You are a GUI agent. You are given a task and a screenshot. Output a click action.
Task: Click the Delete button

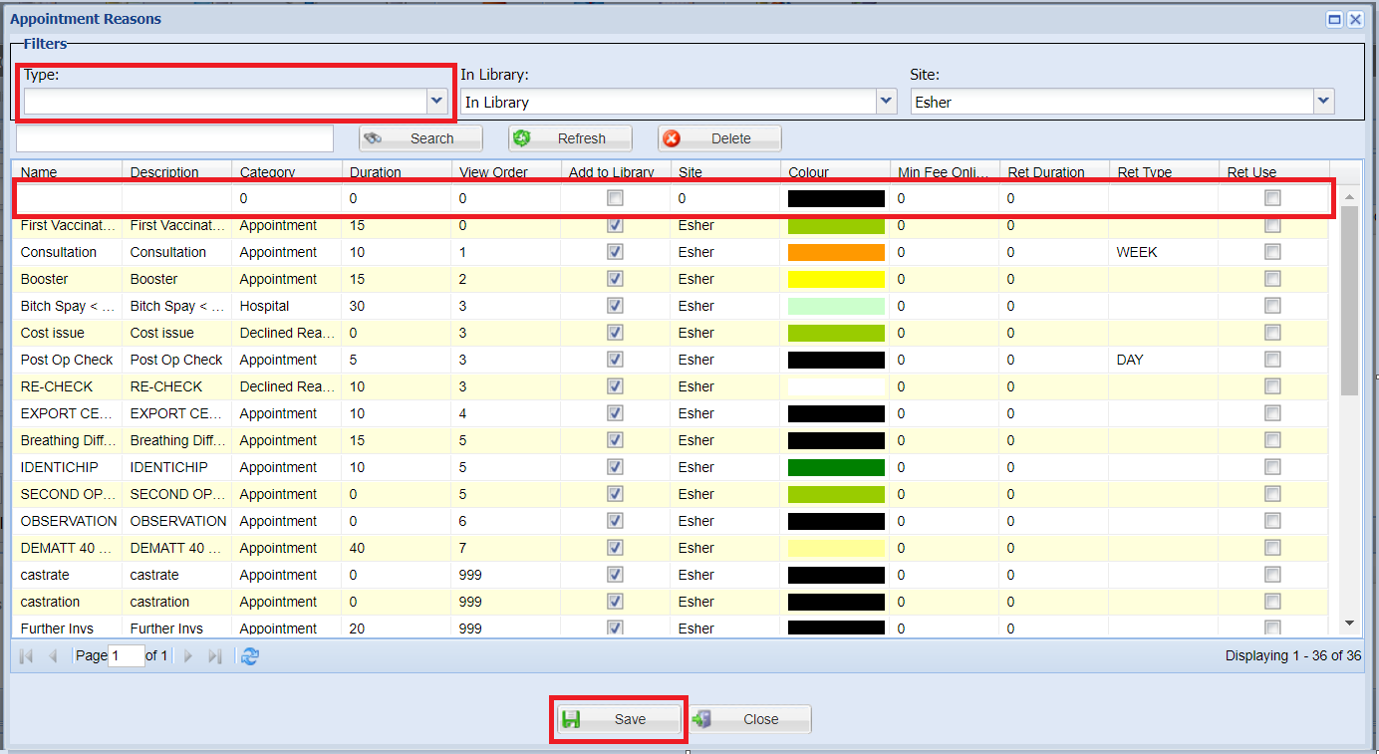pyautogui.click(x=719, y=138)
